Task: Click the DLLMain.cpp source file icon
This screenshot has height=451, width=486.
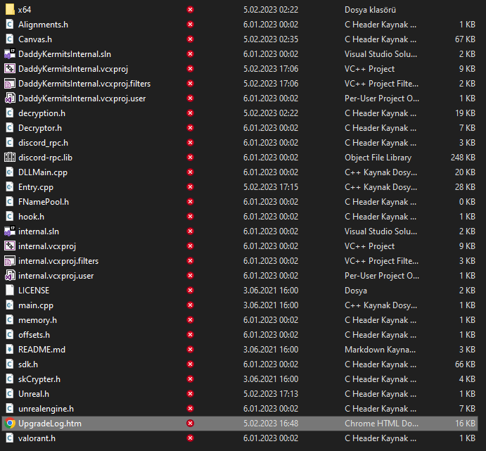Action: (10, 172)
